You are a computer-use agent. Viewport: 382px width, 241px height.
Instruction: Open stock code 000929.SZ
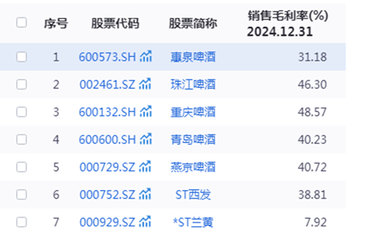coord(107,222)
